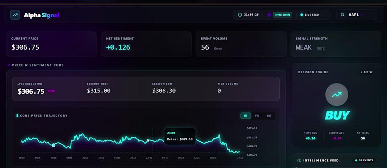Click the AAPL ticker search field
This screenshot has width=387, height=168.
(x=357, y=15)
